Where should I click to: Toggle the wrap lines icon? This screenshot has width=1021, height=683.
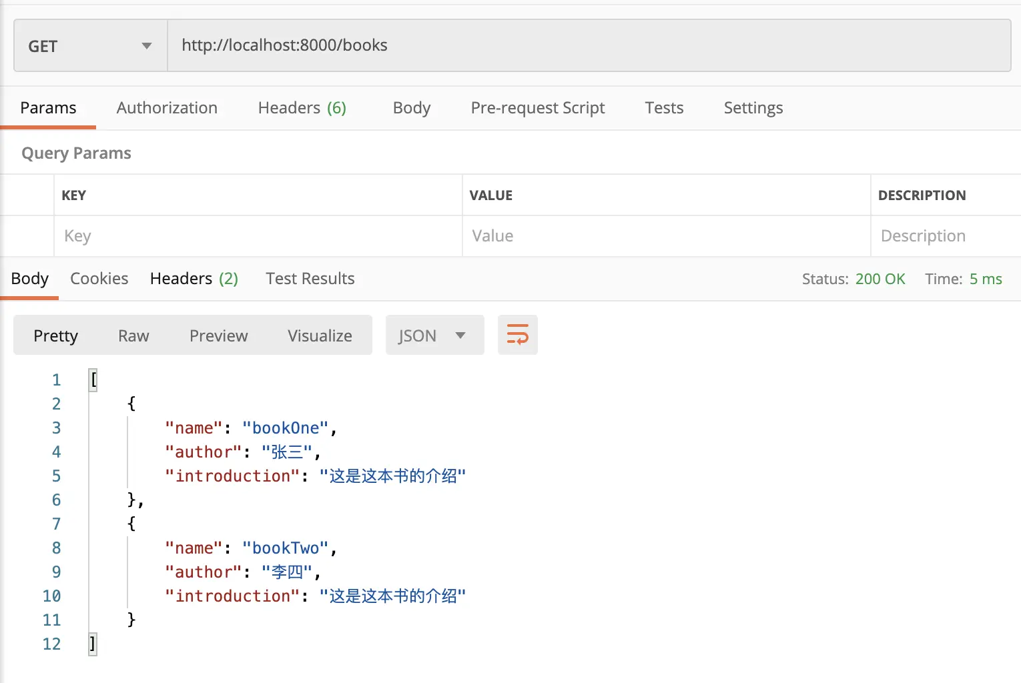coord(517,335)
